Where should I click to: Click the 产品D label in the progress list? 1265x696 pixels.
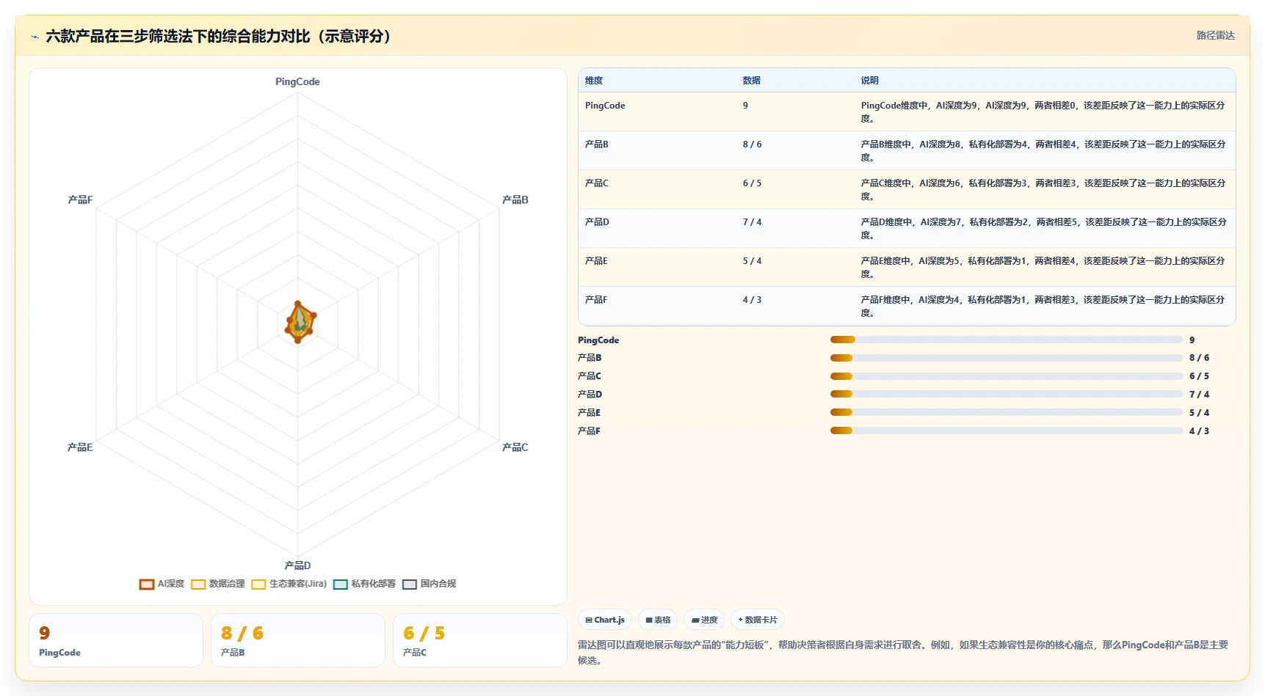[590, 395]
